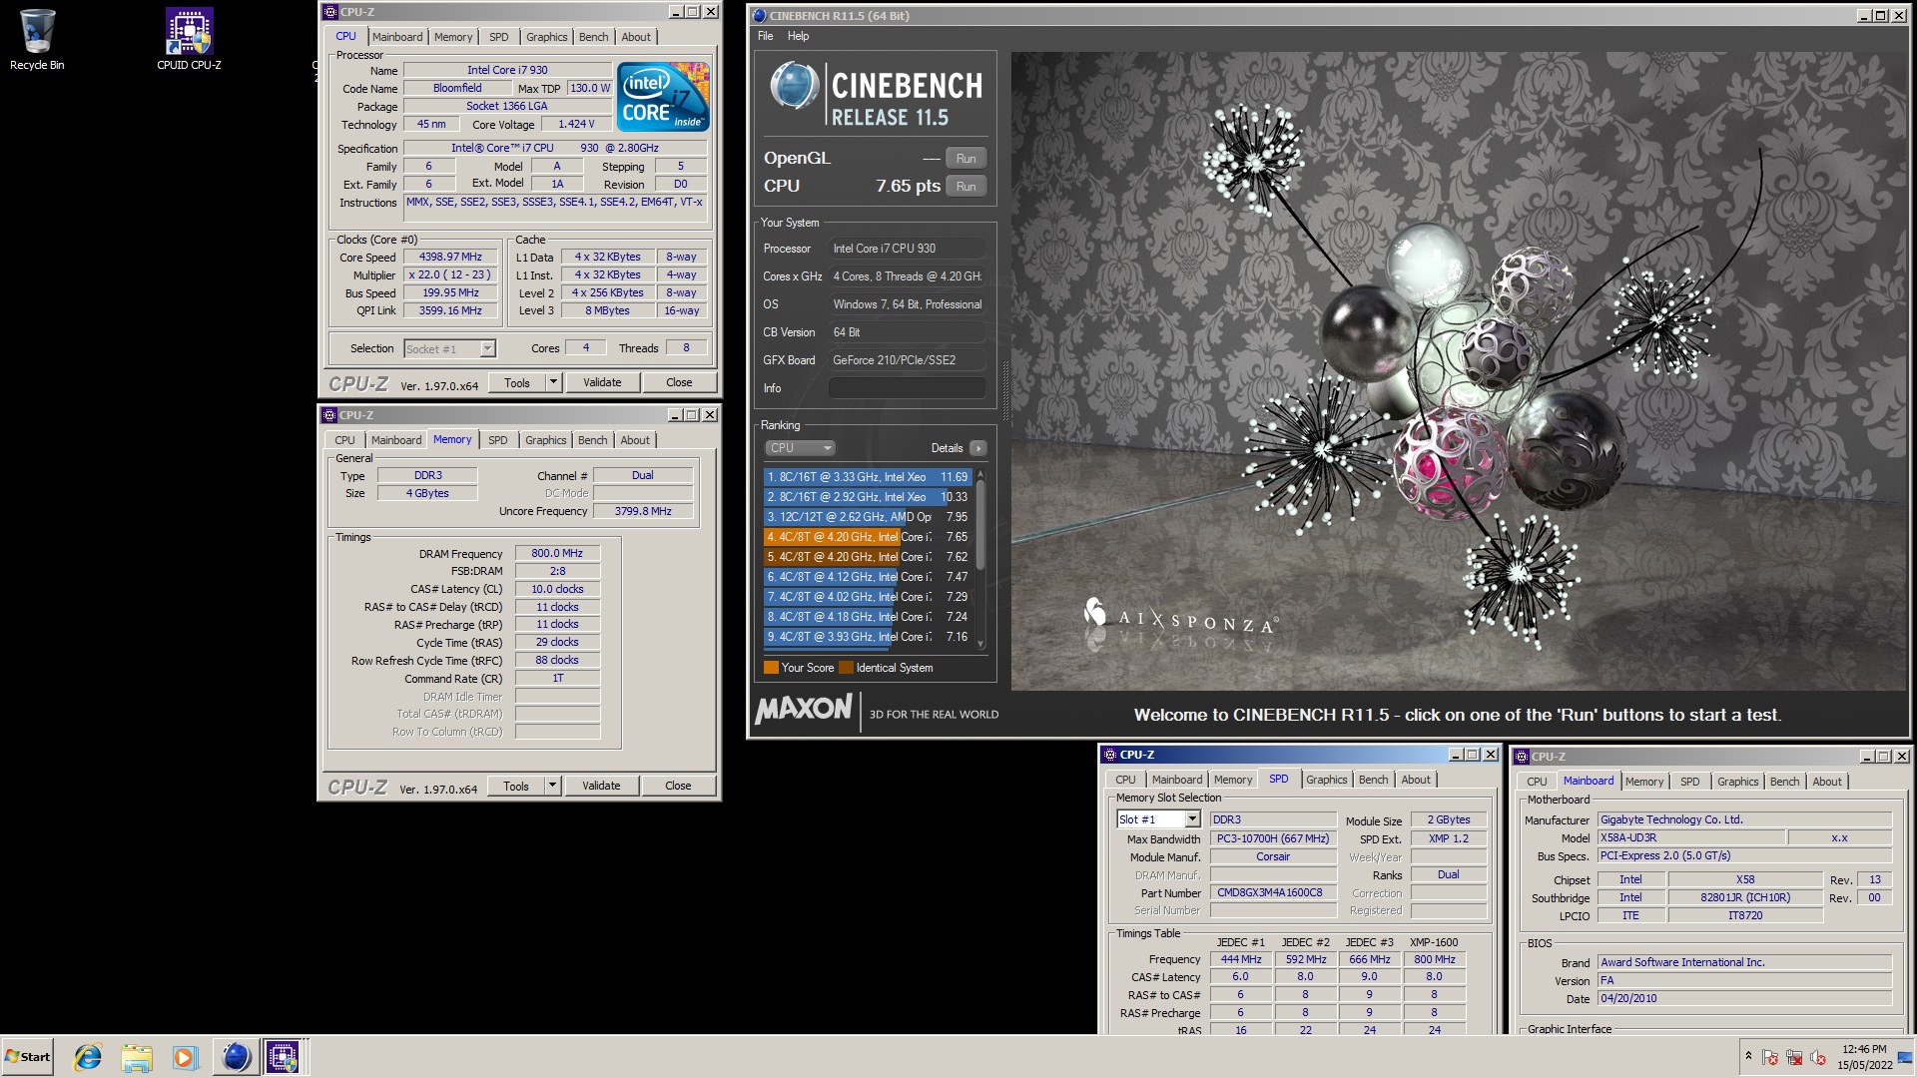1917x1078 pixels.
Task: Switch to SPD tab in Memory CPU-Z window
Action: (x=497, y=440)
